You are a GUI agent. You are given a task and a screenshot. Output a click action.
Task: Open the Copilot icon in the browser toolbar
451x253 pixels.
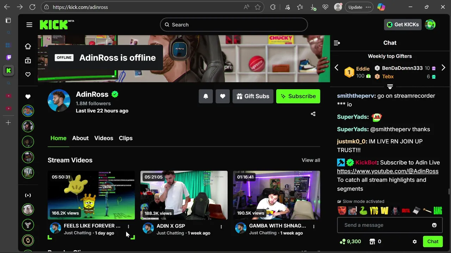click(x=381, y=7)
